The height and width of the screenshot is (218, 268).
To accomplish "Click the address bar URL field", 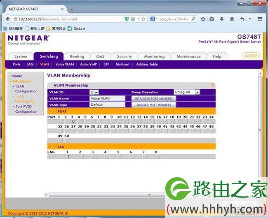I will click(x=68, y=19).
